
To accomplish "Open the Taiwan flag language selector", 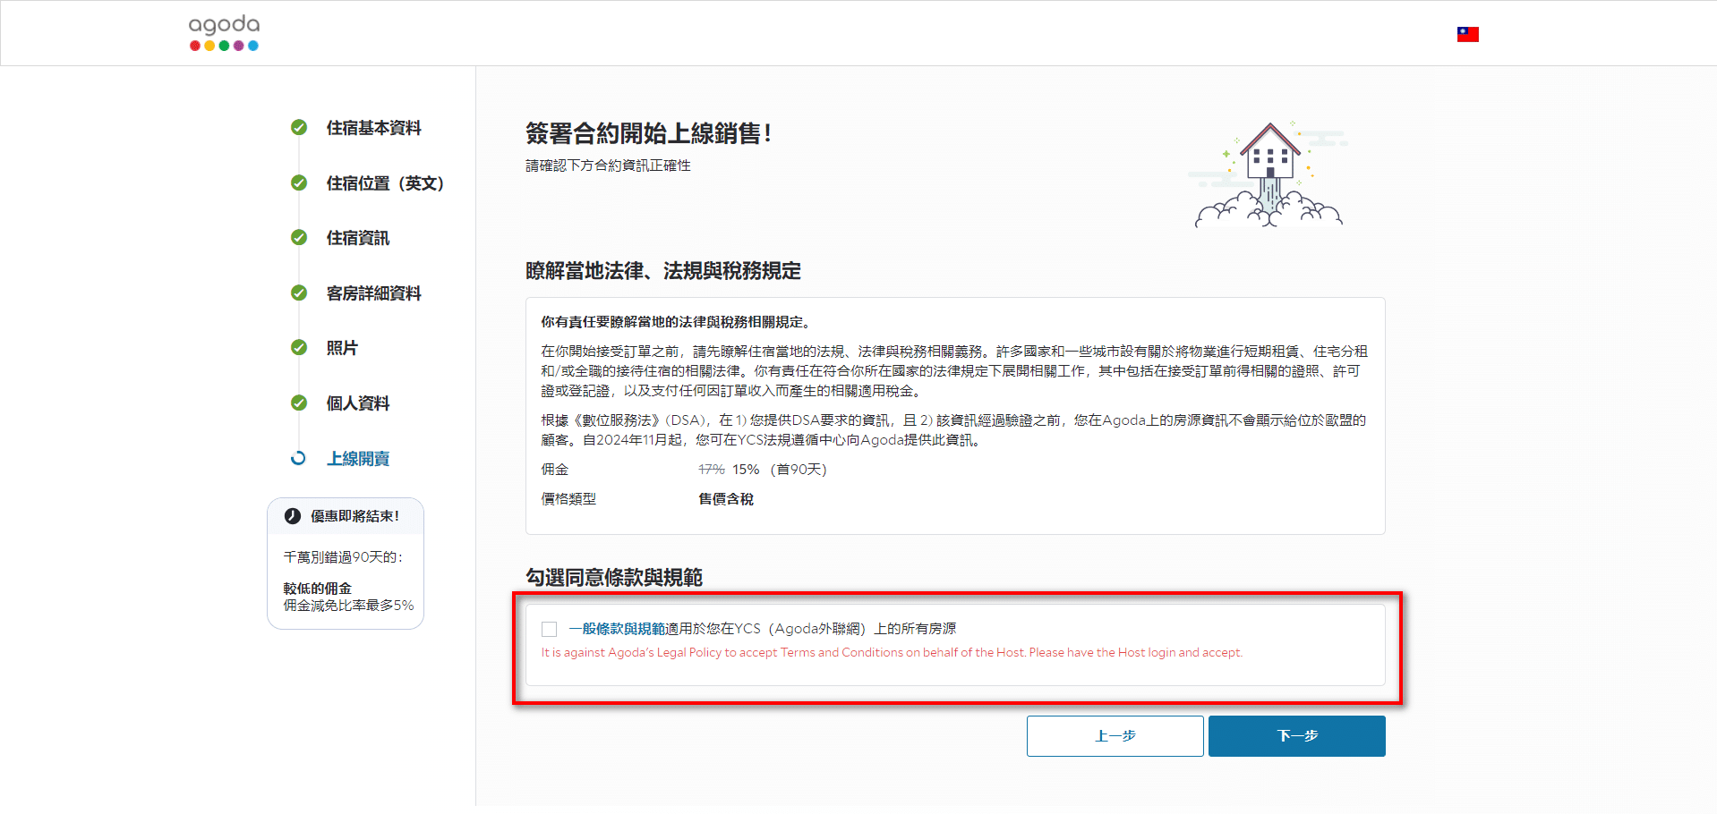I will (x=1467, y=34).
